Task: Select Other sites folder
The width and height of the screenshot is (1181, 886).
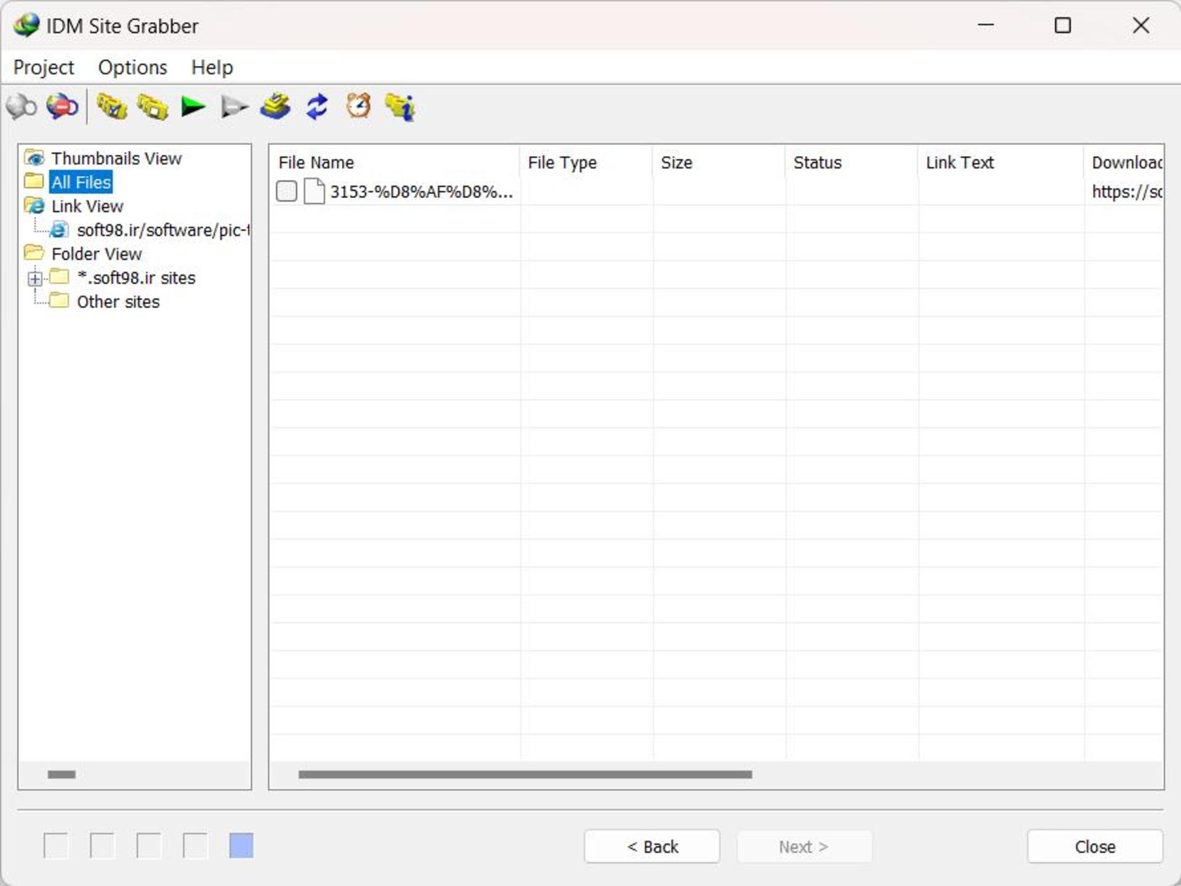Action: point(118,302)
